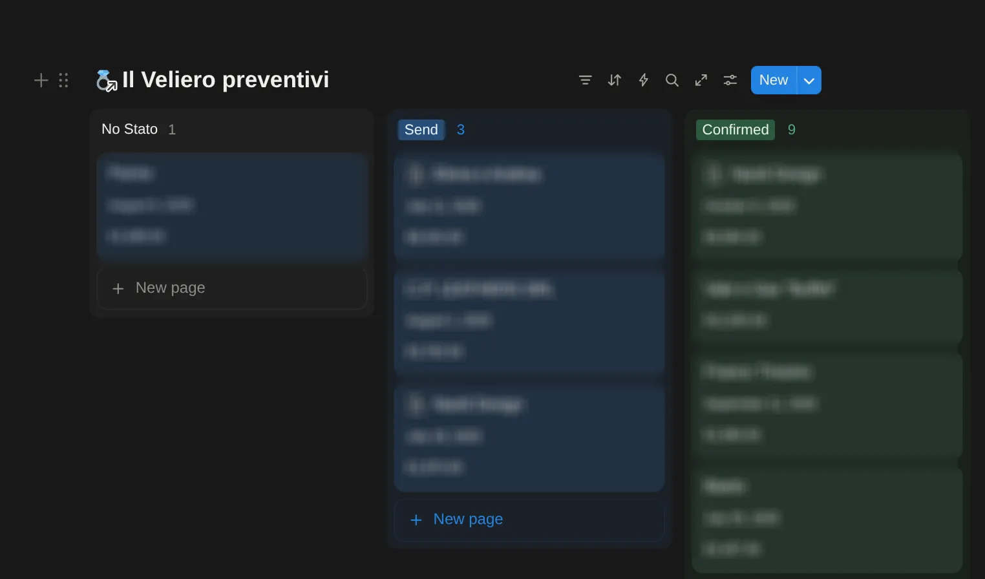The image size is (985, 579).
Task: Add New page in Send column
Action: [529, 520]
